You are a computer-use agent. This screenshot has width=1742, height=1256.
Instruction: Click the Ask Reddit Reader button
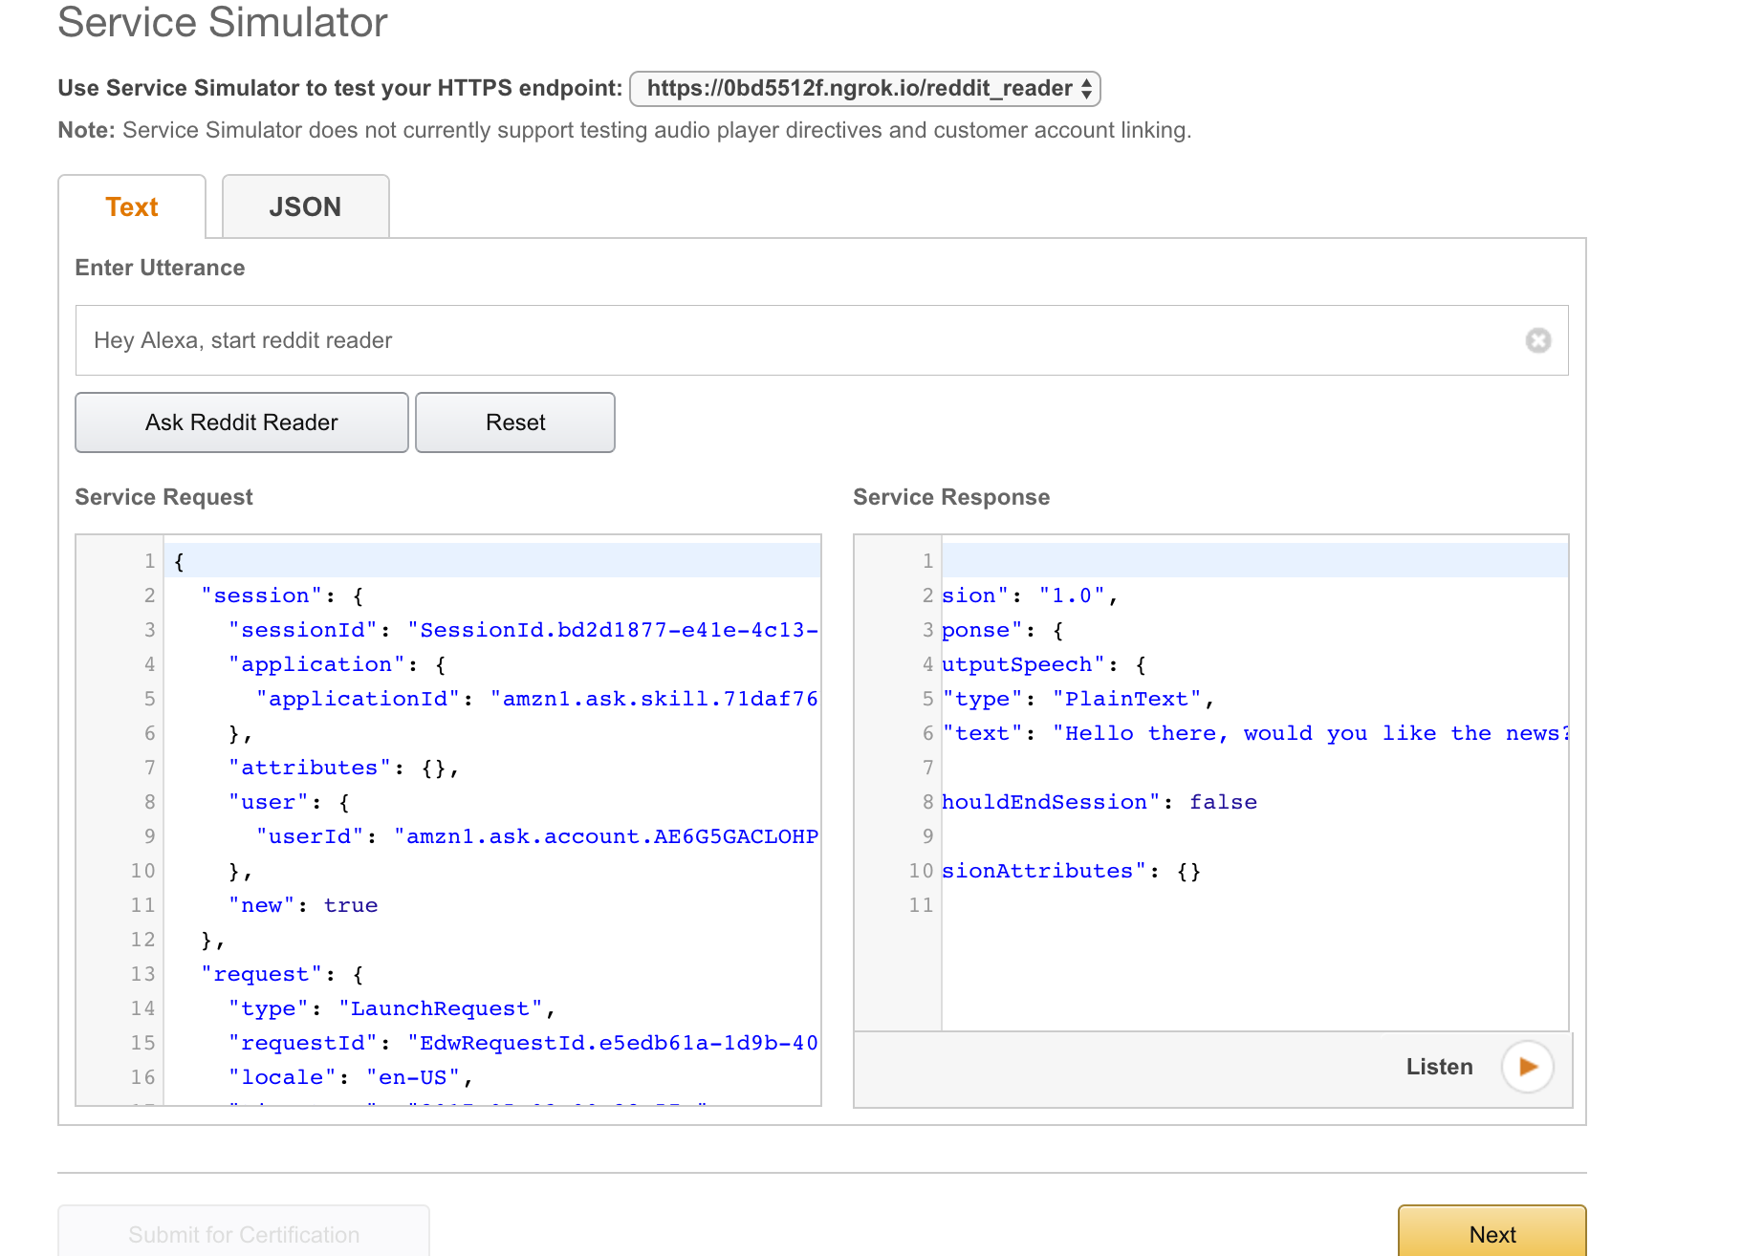(x=242, y=422)
